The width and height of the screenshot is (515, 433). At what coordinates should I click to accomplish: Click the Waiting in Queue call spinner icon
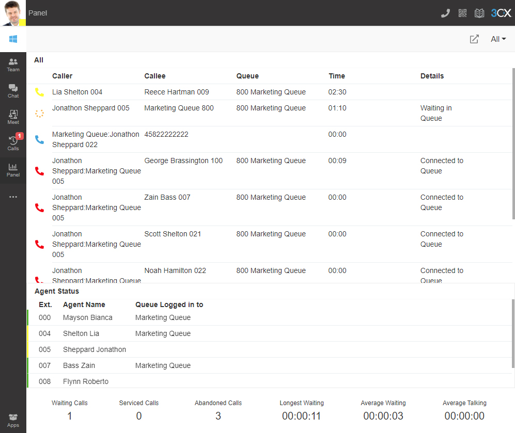coord(39,114)
